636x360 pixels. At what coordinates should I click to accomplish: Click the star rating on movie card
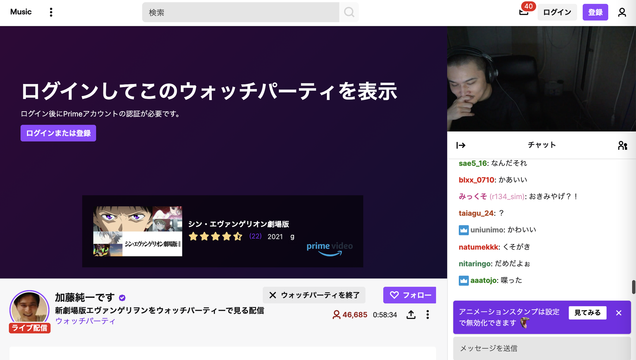pos(216,236)
